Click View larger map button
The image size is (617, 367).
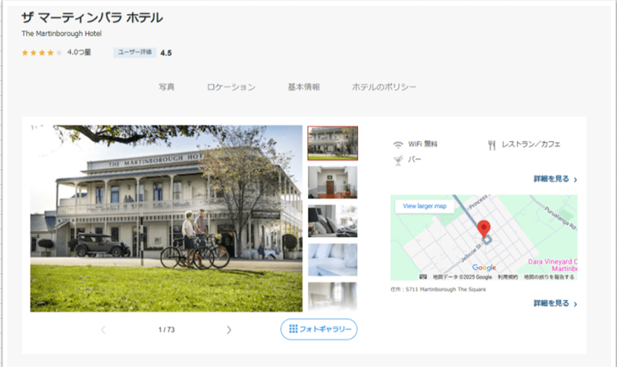[424, 206]
